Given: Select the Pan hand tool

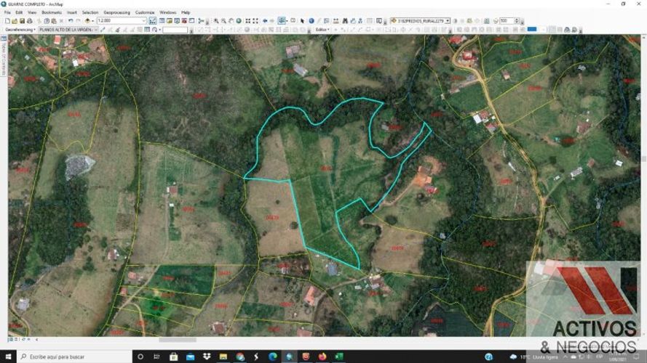Looking at the screenshot, I should pyautogui.click(x=231, y=20).
